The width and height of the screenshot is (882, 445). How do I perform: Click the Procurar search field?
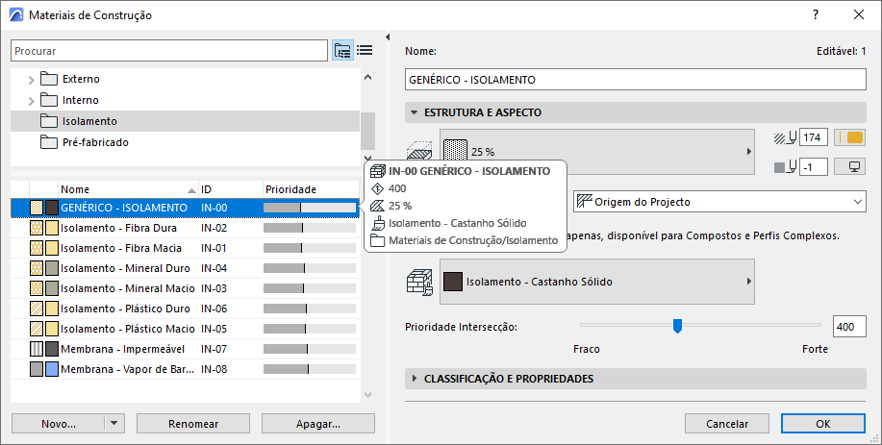pos(169,50)
